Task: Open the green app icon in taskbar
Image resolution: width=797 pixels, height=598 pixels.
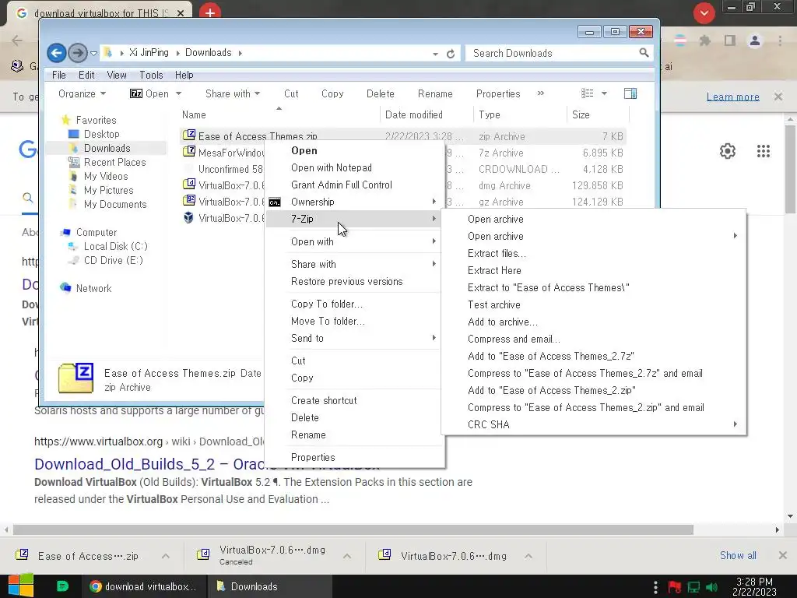Action: pyautogui.click(x=62, y=586)
